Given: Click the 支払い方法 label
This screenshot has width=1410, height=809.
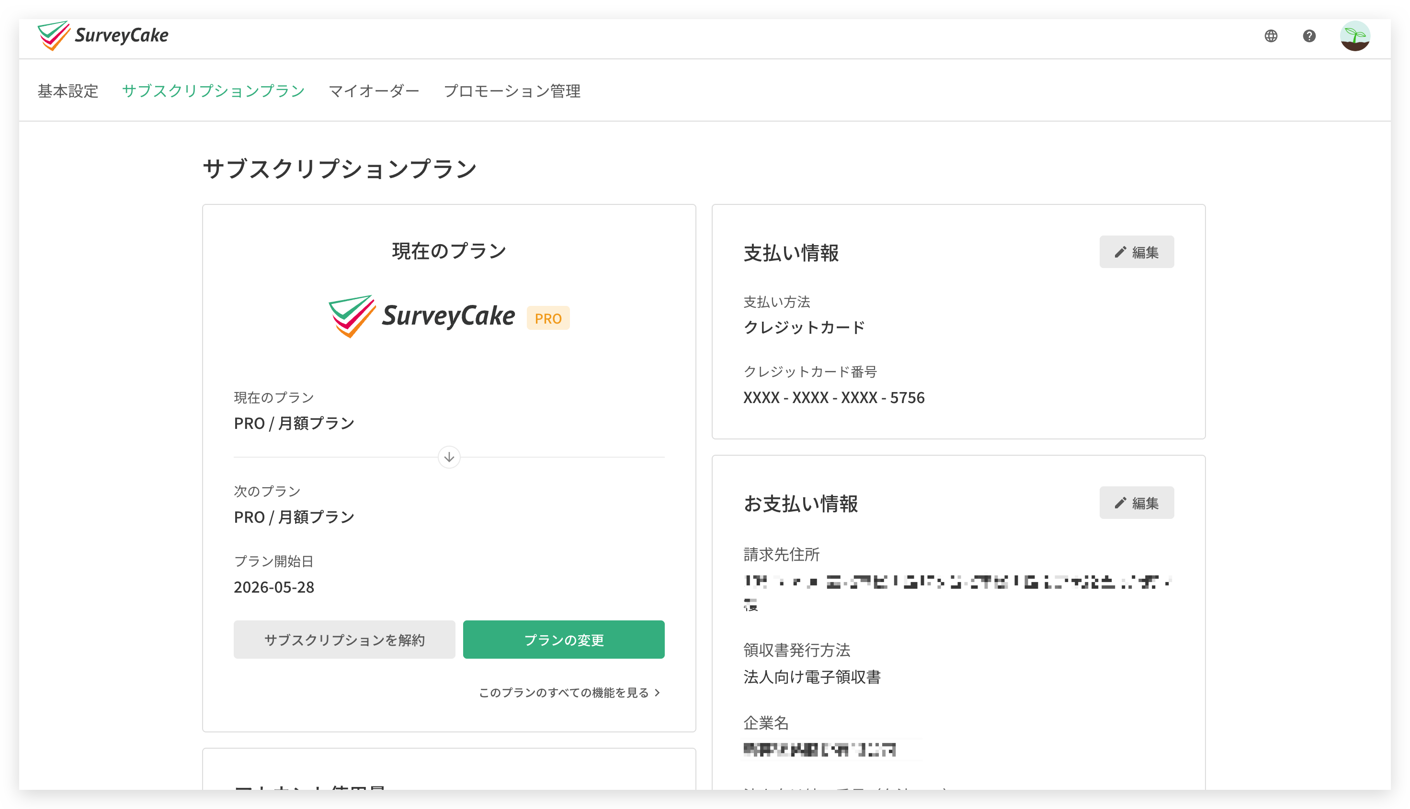Looking at the screenshot, I should (776, 302).
